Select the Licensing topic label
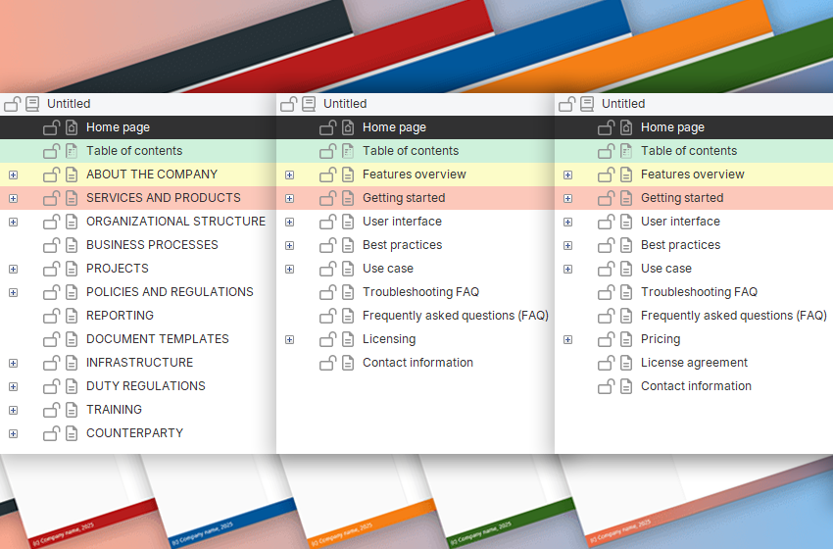833x549 pixels. point(389,339)
